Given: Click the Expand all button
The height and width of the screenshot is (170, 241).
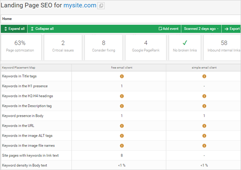Looking at the screenshot, I should [14, 29].
